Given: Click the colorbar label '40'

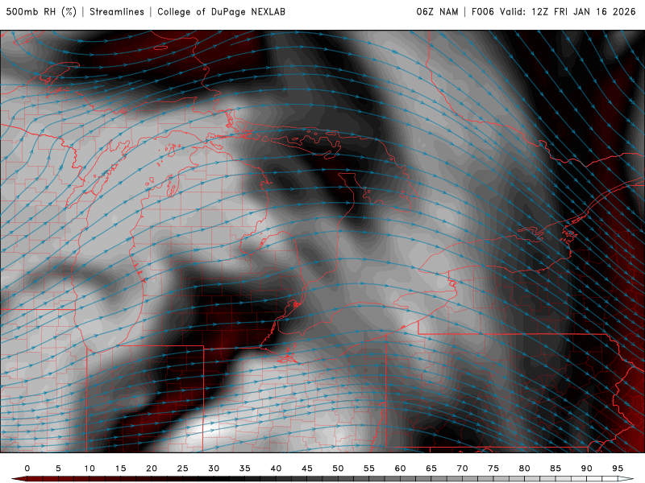Looking at the screenshot, I should 276,469.
